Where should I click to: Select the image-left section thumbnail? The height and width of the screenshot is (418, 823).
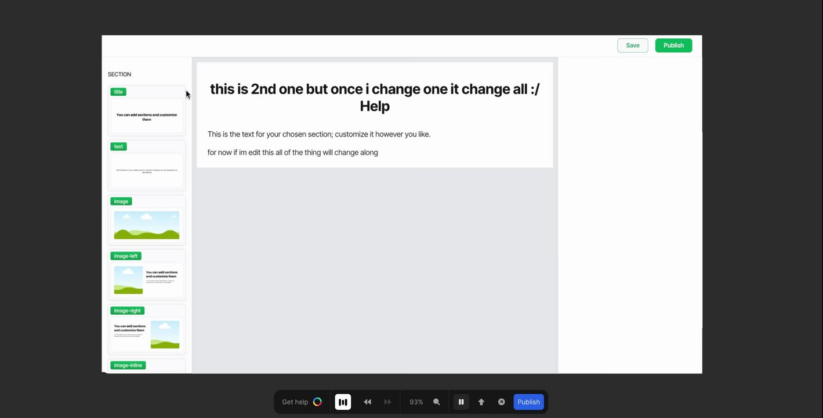(x=147, y=274)
